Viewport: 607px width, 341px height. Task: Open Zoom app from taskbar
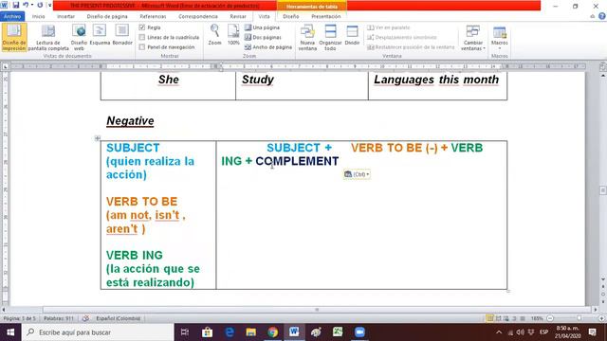tap(359, 332)
